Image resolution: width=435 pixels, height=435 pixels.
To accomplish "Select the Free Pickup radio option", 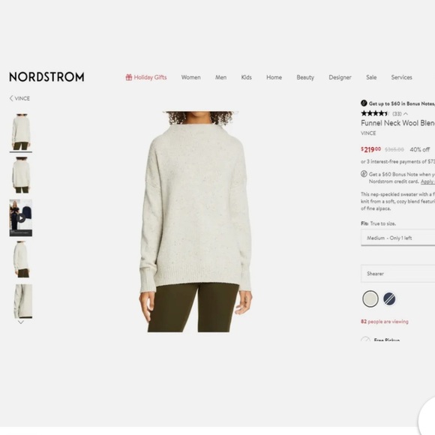I will (x=365, y=339).
